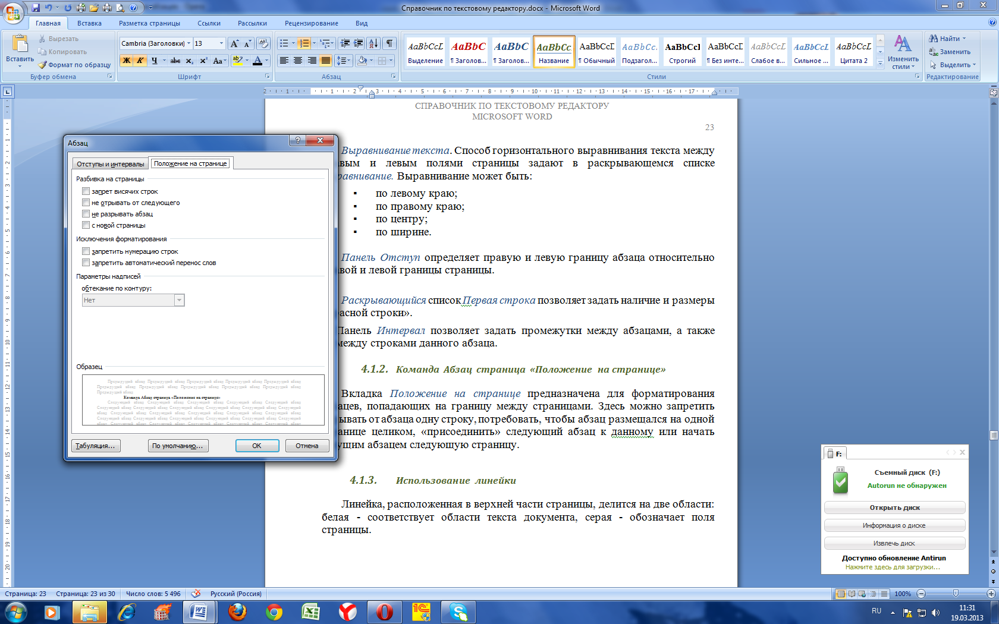Increase font size with grow-font icon
999x624 pixels.
click(234, 43)
